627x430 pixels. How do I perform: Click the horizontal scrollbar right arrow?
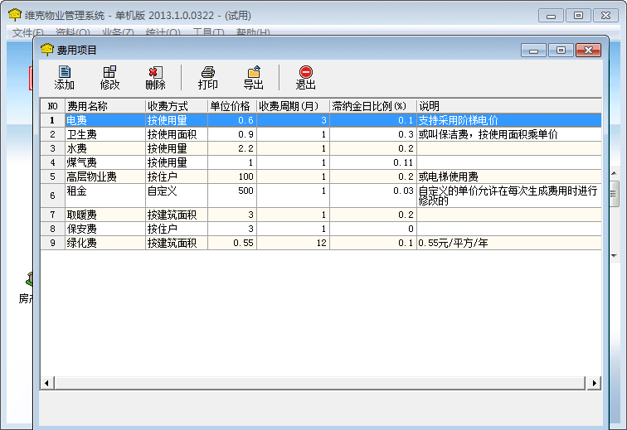tap(595, 383)
